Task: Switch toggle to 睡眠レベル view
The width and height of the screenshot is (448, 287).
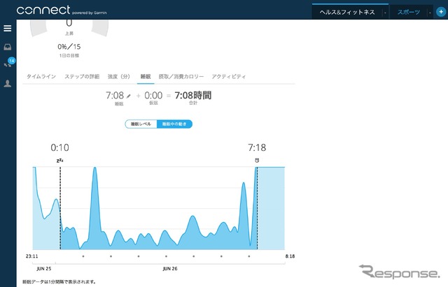Action: (x=141, y=124)
